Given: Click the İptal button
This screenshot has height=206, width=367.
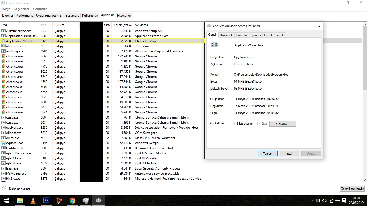Looking at the screenshot, I should 289,154.
